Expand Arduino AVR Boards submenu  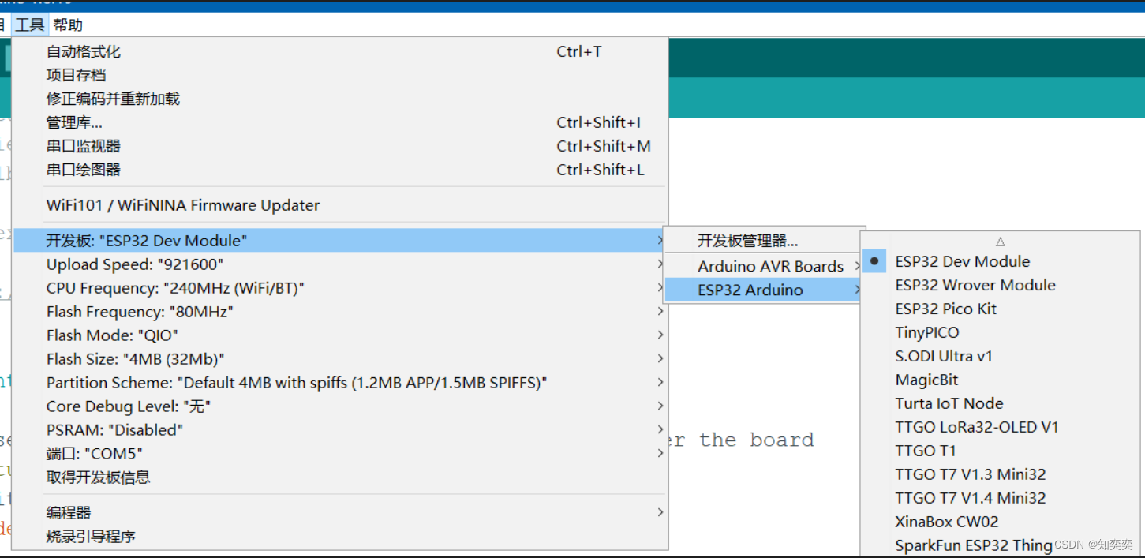tap(764, 267)
